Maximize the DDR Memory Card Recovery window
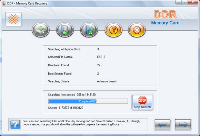 [184, 2]
